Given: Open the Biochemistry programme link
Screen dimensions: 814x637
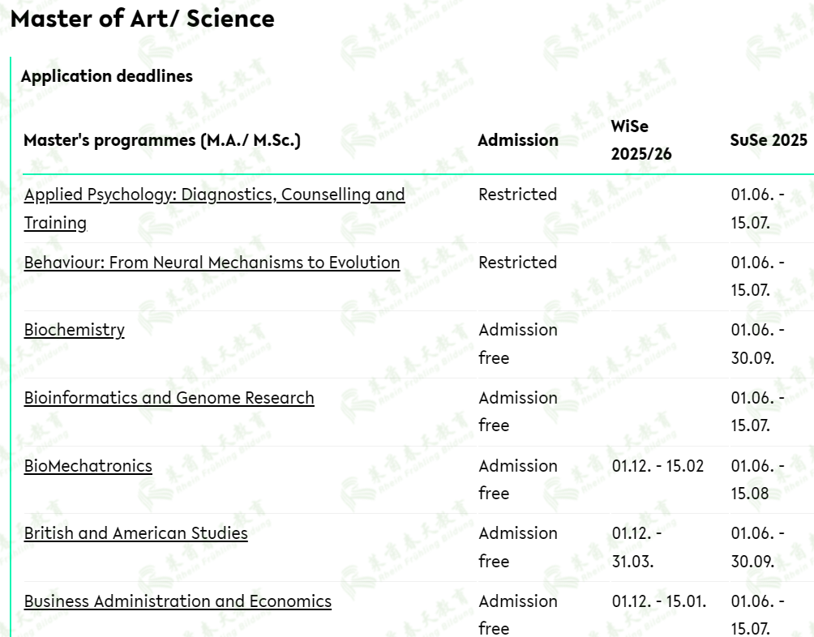Looking at the screenshot, I should [75, 330].
